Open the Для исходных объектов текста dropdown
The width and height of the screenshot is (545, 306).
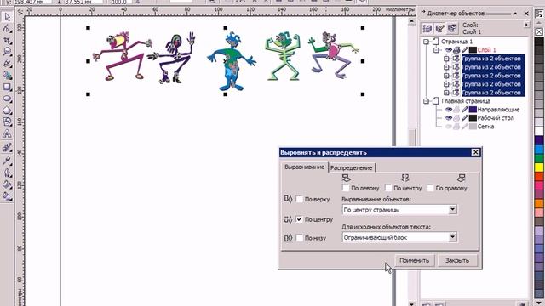[452, 237]
